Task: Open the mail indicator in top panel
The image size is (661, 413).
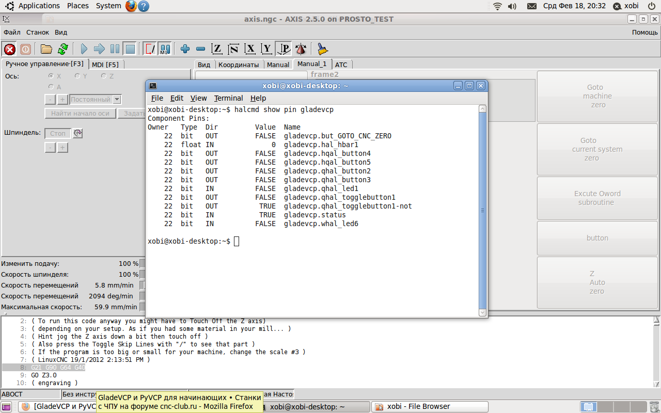Action: (x=532, y=6)
